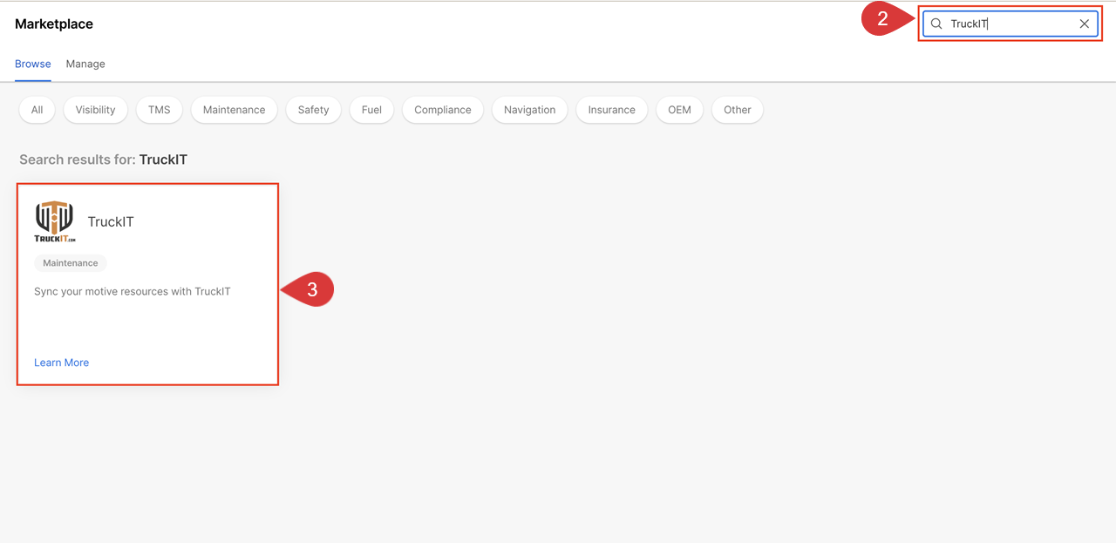1116x543 pixels.
Task: Select the Browse tab
Action: tap(33, 64)
